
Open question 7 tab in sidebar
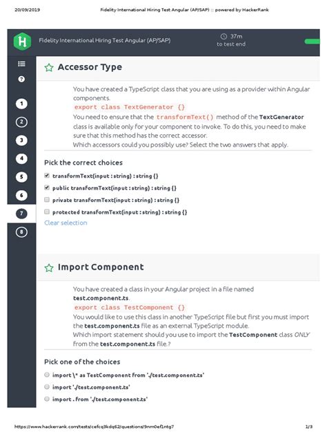click(x=21, y=214)
